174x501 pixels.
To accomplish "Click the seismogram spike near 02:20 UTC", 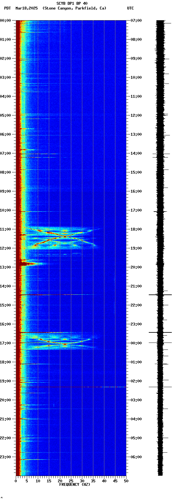I will 160,387.
